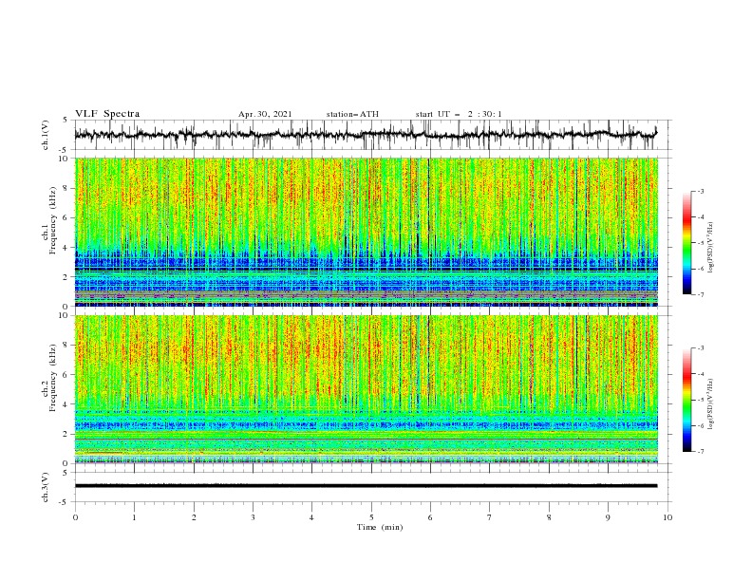Click the ch.1 spectrogram plot

coord(367,232)
